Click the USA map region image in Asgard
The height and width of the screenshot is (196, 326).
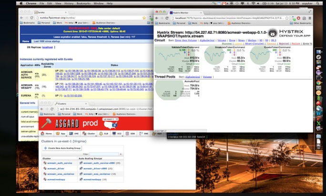(111, 125)
